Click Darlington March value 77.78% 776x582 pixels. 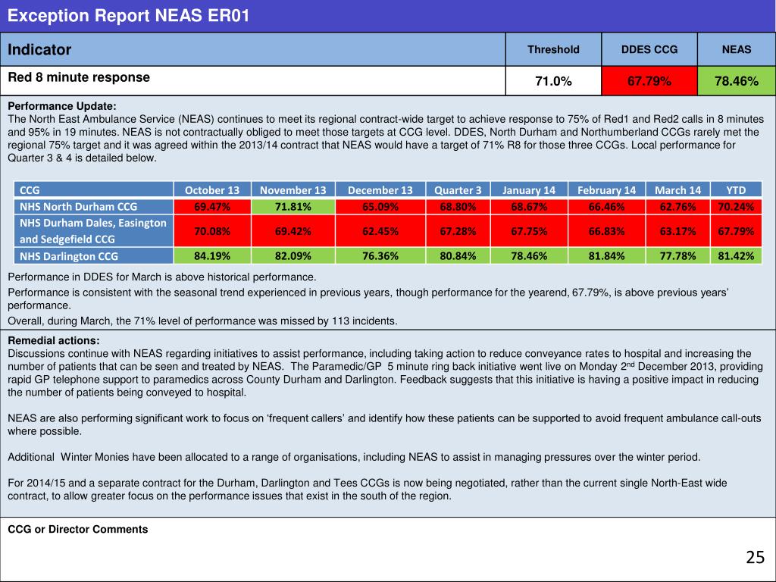coord(678,256)
